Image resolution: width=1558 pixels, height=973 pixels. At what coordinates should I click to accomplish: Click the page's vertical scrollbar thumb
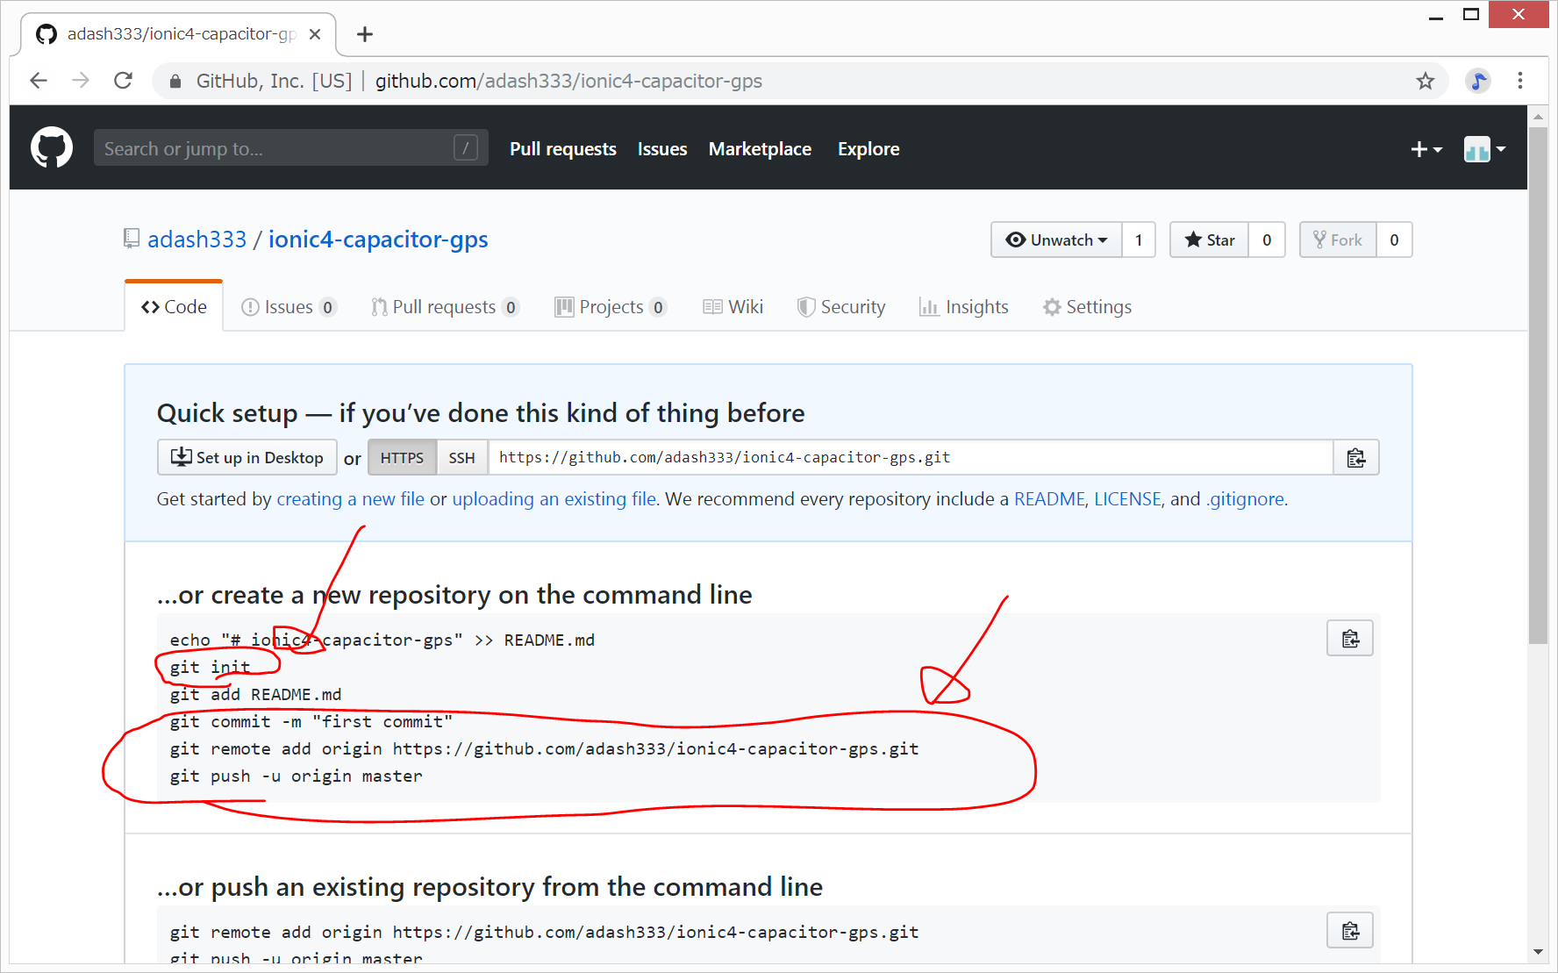tap(1537, 386)
